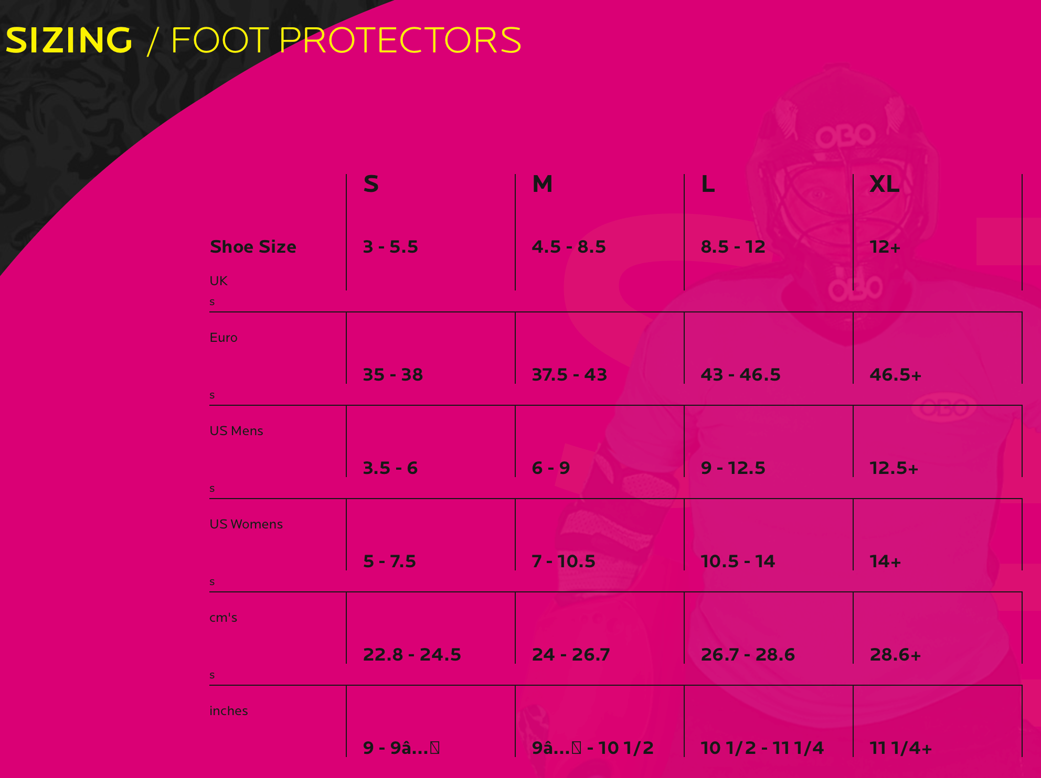Screen dimensions: 1041x778
Task: Select the S size column header
Action: pyautogui.click(x=371, y=184)
